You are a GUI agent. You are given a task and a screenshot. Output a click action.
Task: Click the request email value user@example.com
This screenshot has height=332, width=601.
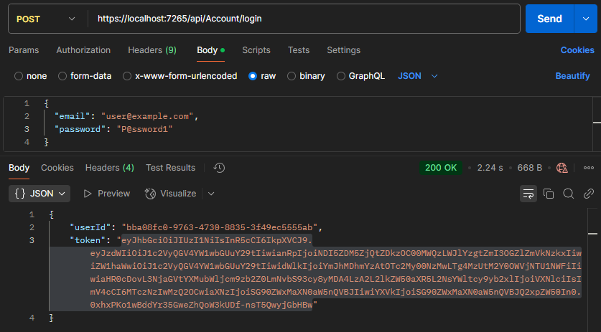click(x=147, y=116)
